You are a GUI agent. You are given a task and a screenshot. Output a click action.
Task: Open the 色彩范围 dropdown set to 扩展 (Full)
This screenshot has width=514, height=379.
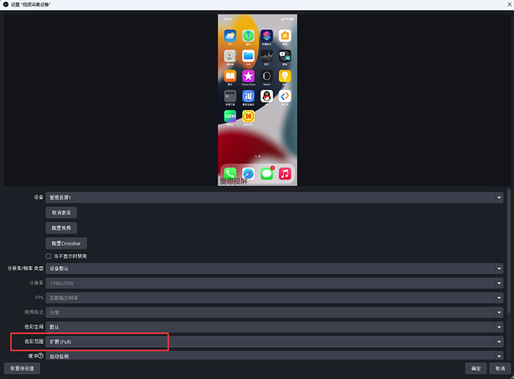pos(274,342)
